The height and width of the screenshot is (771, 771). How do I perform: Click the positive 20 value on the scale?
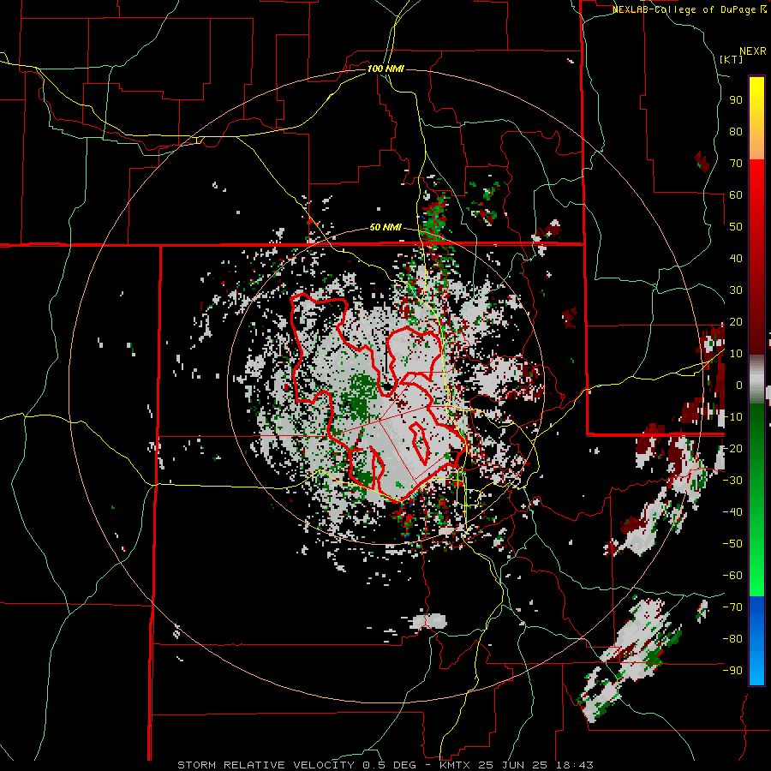pos(736,321)
